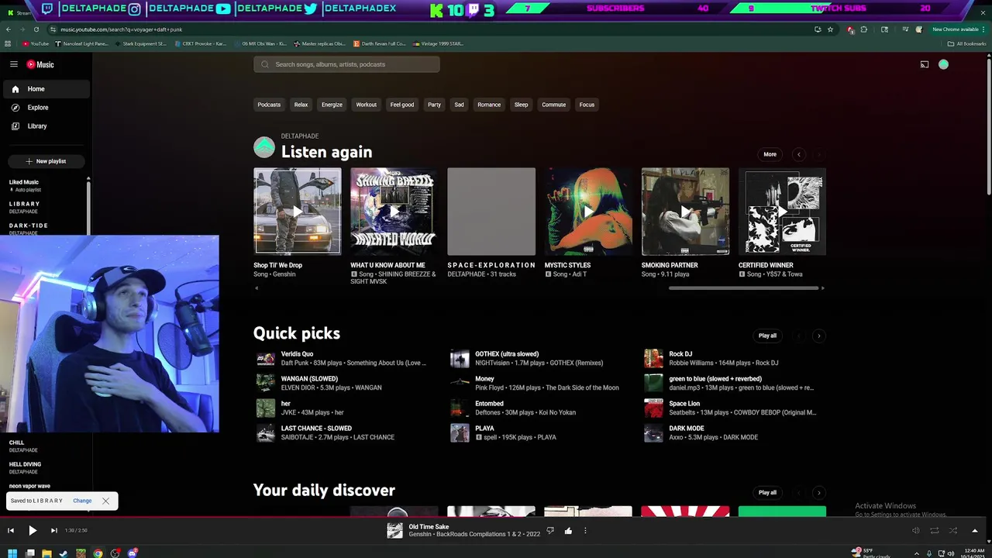Play the current song

point(33,530)
